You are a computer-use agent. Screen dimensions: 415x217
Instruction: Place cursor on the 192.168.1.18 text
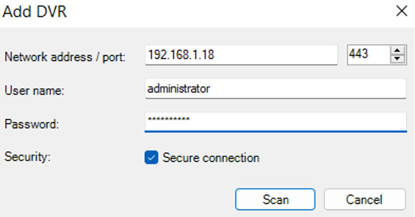(181, 55)
